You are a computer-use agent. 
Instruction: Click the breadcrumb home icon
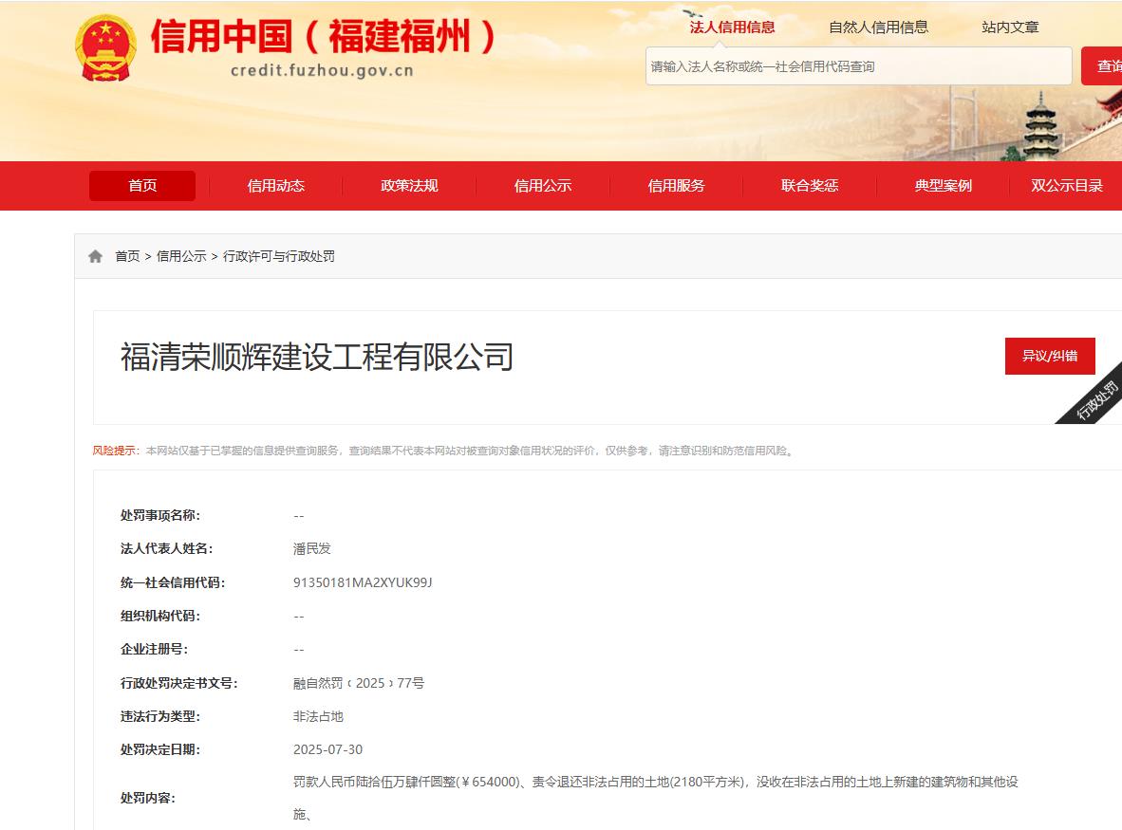[95, 256]
